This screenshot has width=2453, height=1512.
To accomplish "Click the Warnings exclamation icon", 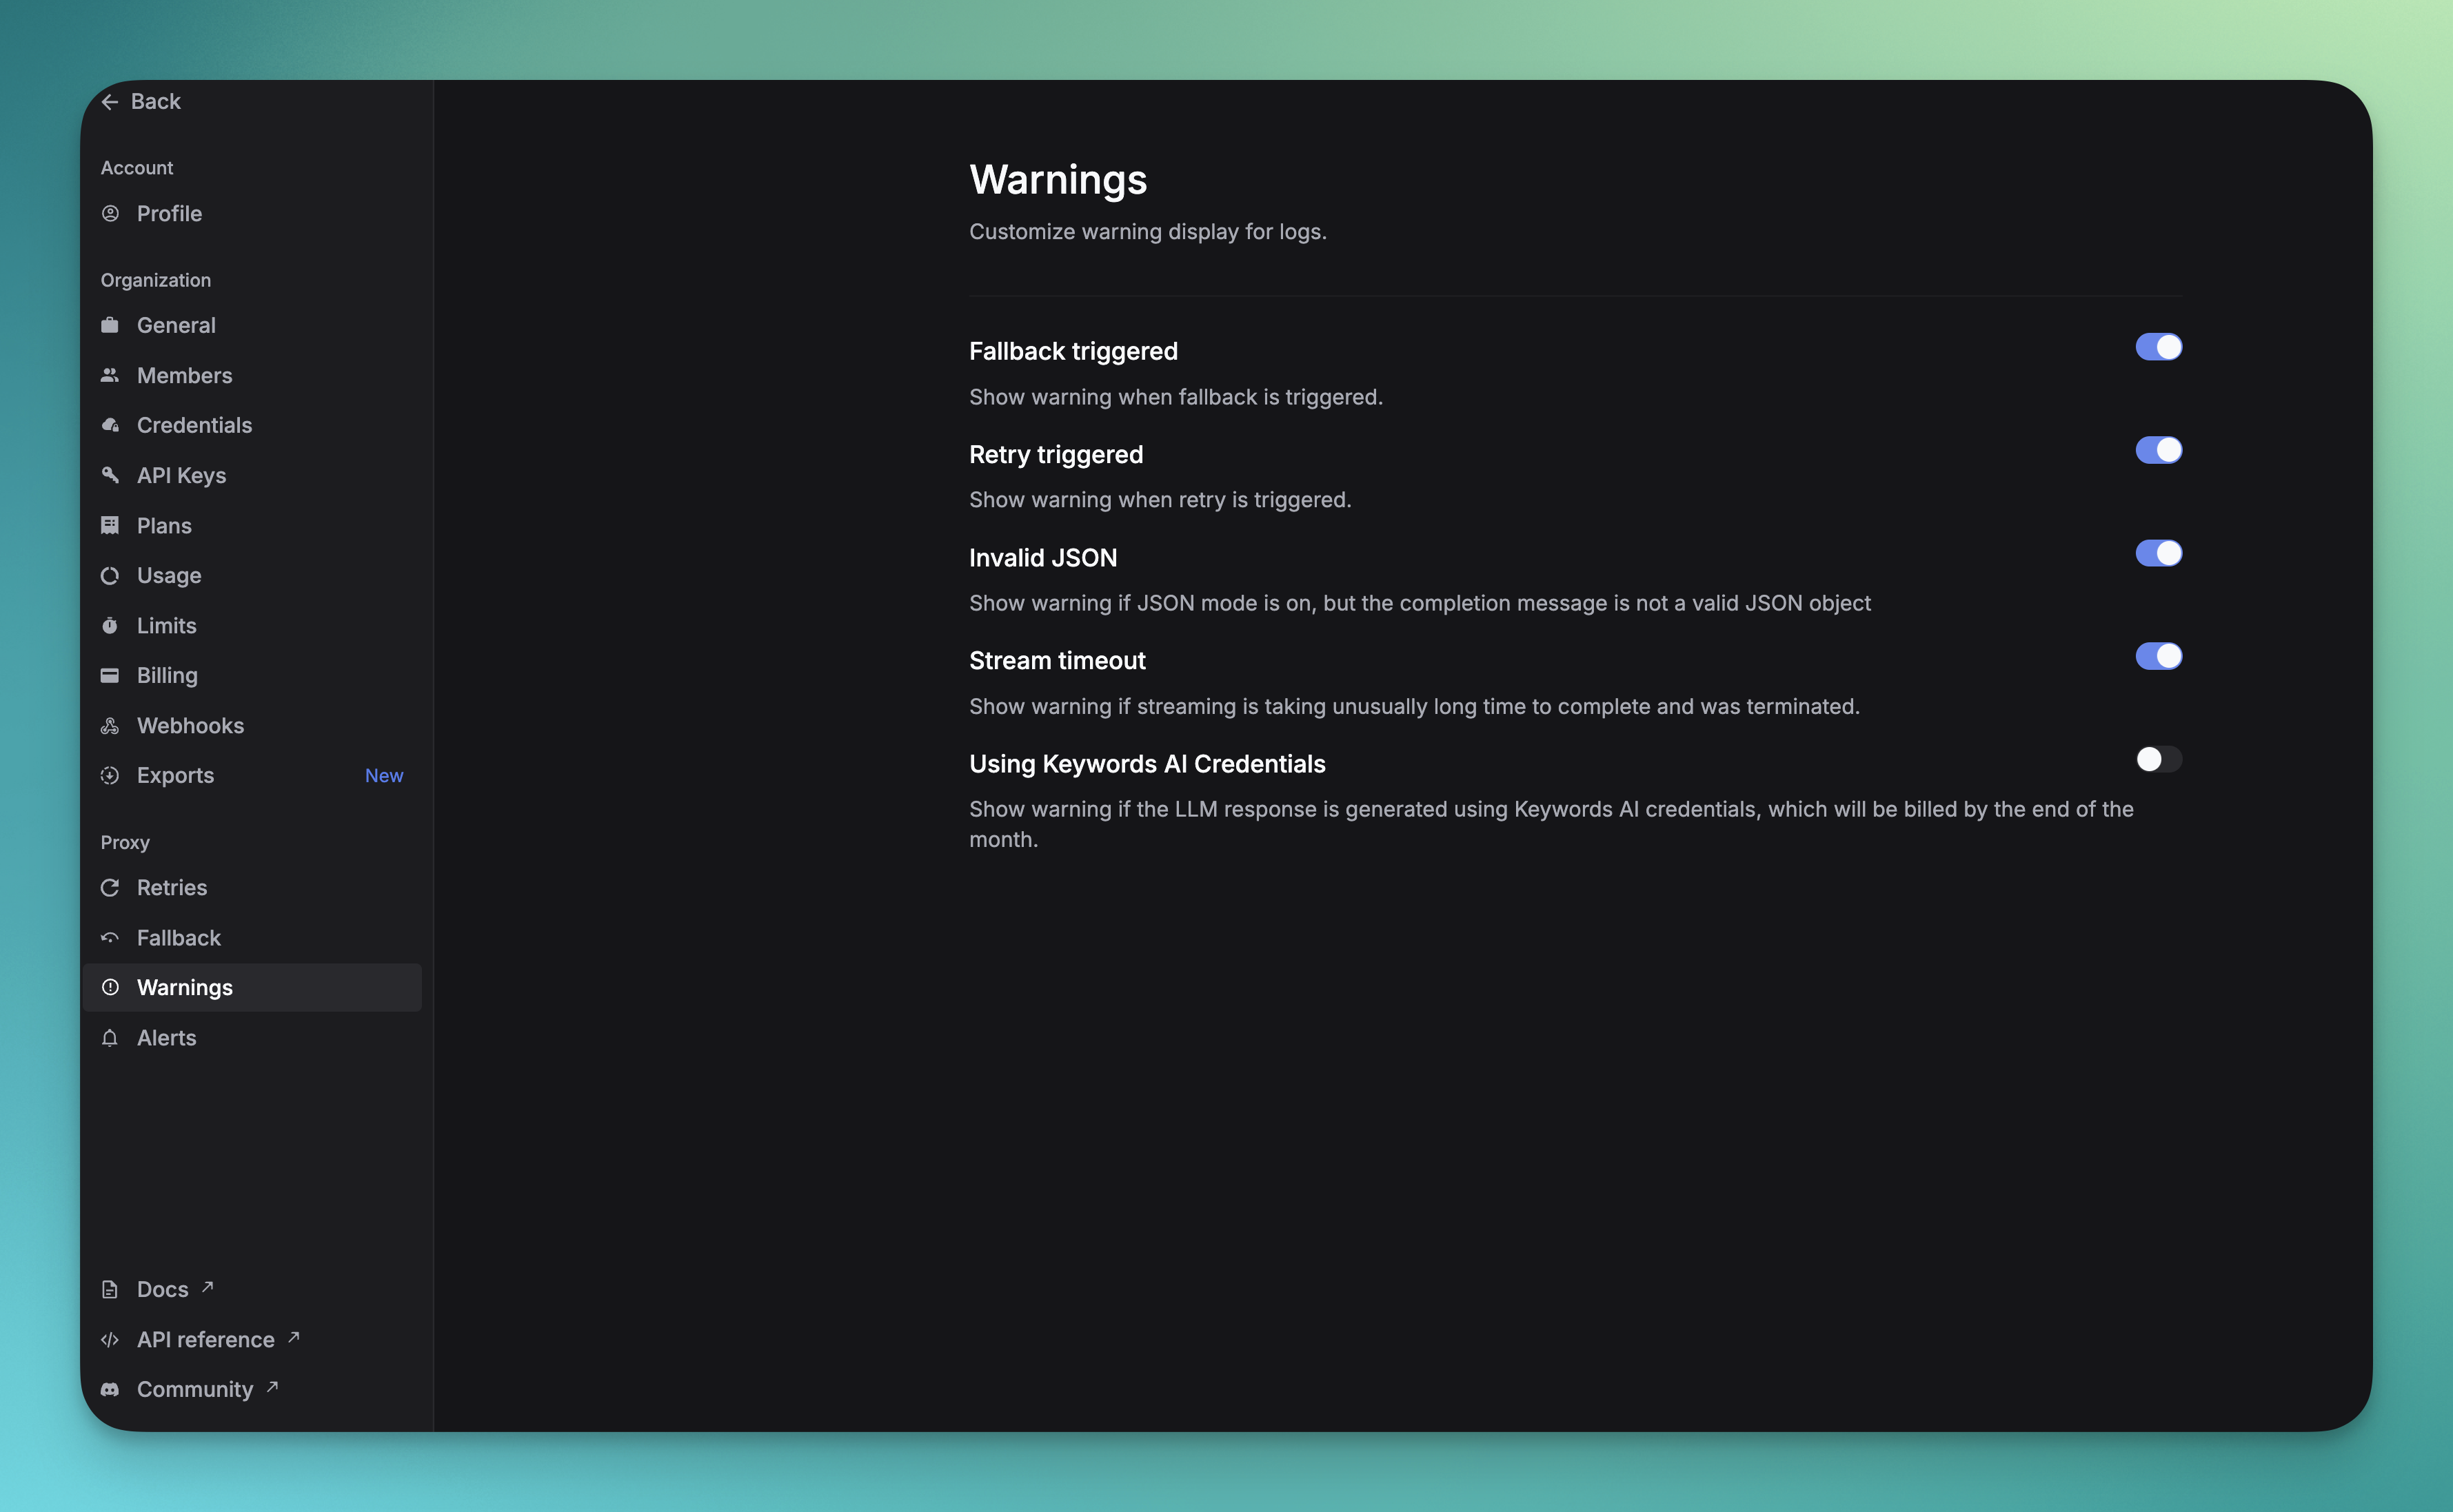I will pos(110,987).
